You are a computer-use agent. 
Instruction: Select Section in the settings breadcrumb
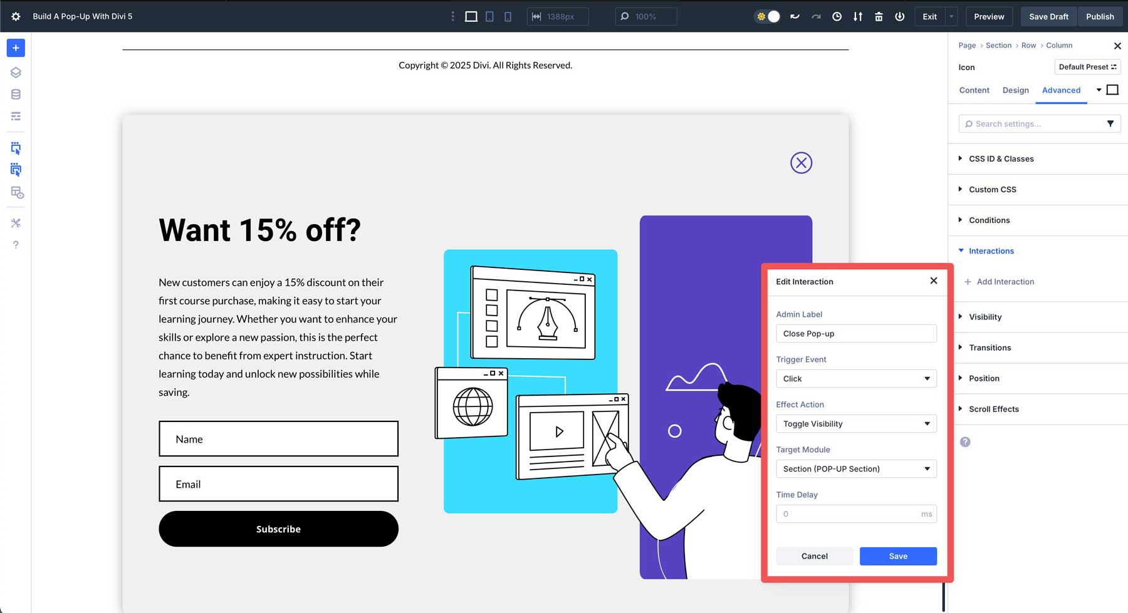point(998,45)
